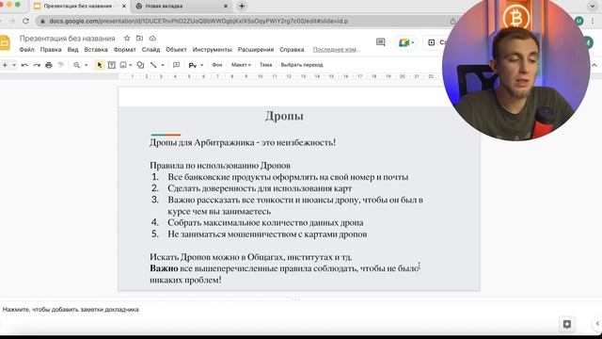Click the bold word Важно
The width and height of the screenshot is (602, 339).
[x=164, y=268]
